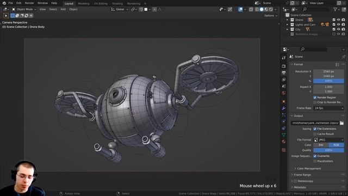Open the Physics properties tab
348x196 pixels.
[x=284, y=121]
